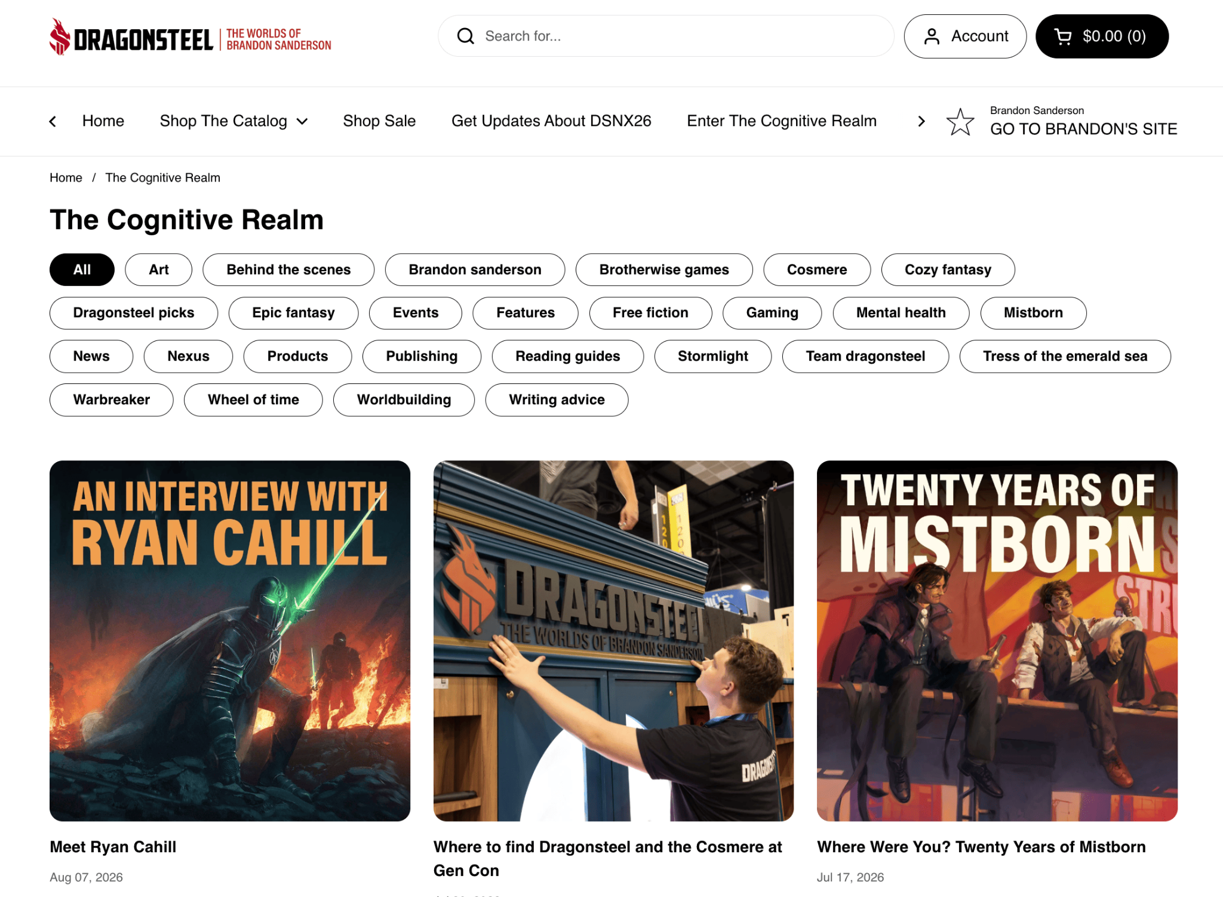
Task: Click the "Aug 07, 2026" post date
Action: click(x=86, y=877)
